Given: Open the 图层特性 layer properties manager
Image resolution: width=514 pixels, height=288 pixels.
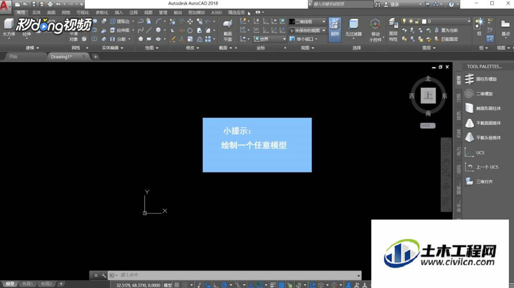Looking at the screenshot, I should click(393, 30).
